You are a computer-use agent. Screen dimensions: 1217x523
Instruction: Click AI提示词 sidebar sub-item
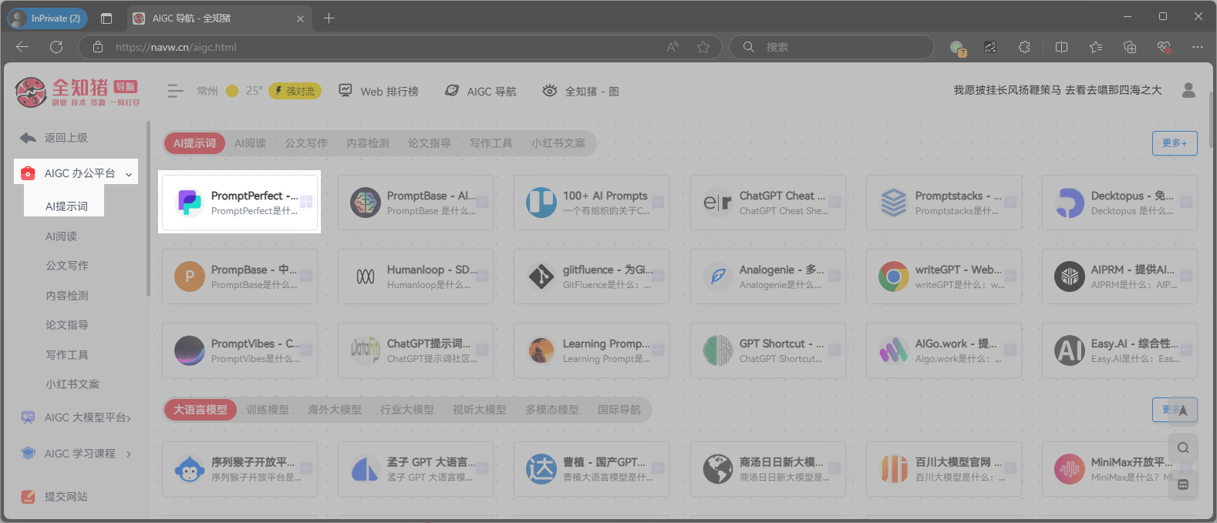[x=66, y=206]
